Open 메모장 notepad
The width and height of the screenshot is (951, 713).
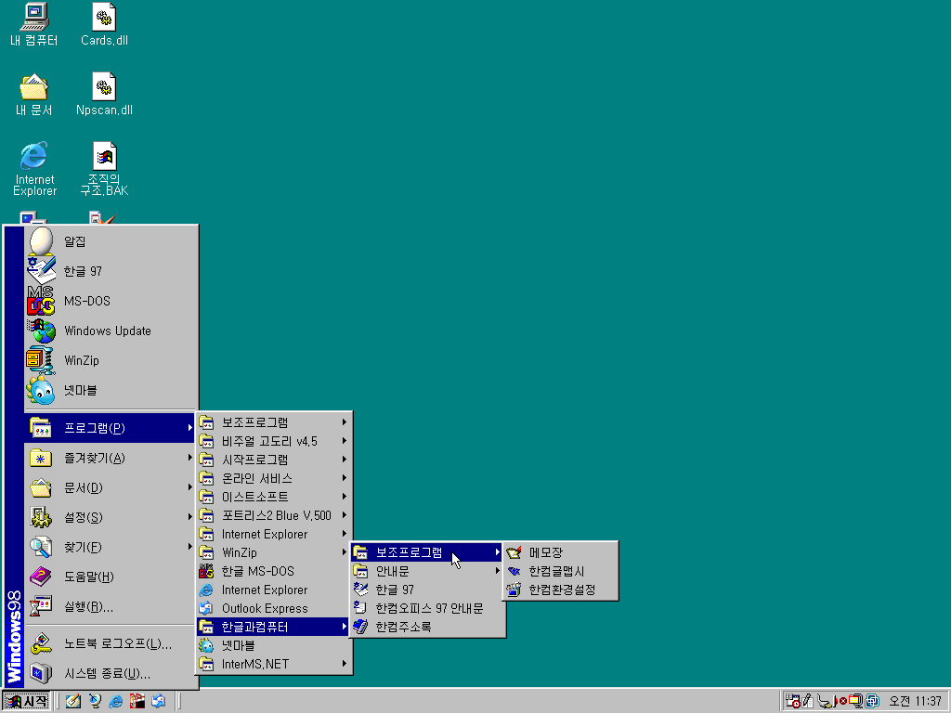pos(561,552)
